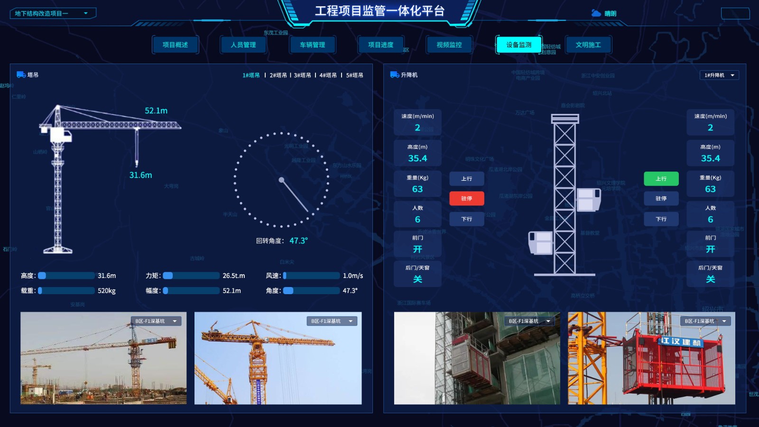Open camera dropdown on first crane video

point(156,321)
